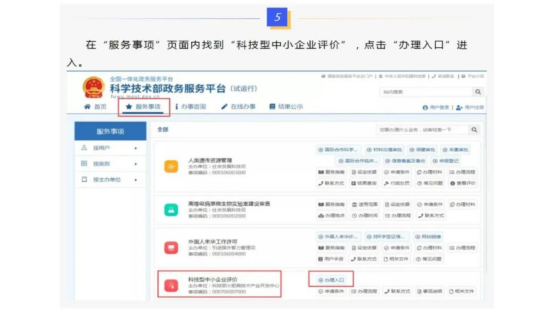
Task: Open 用户注册 link
Action: [469, 107]
